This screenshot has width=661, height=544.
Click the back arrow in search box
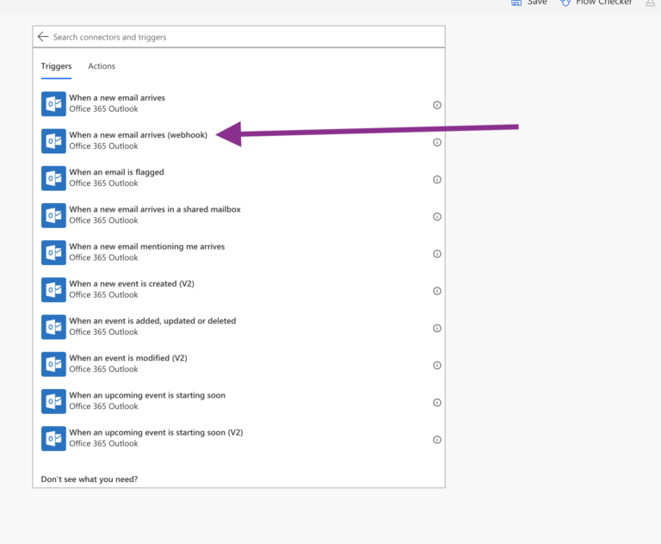(43, 37)
